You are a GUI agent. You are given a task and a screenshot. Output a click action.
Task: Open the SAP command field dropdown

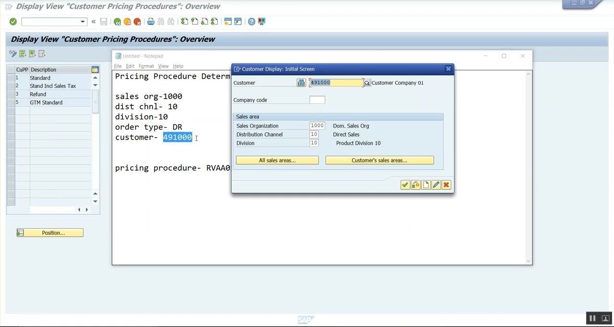[83, 22]
